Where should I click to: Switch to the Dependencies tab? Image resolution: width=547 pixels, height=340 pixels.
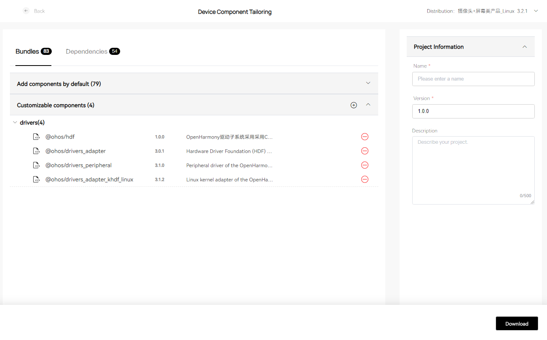[x=87, y=51]
